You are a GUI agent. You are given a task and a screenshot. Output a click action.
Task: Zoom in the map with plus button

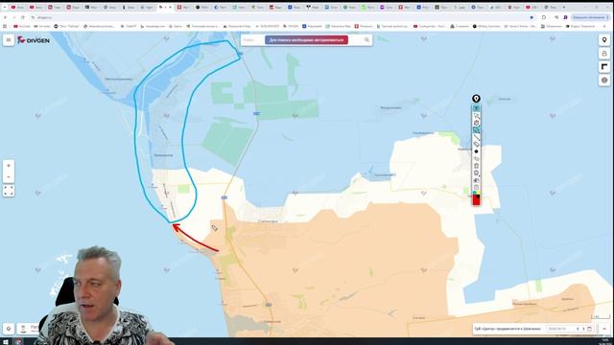point(9,166)
